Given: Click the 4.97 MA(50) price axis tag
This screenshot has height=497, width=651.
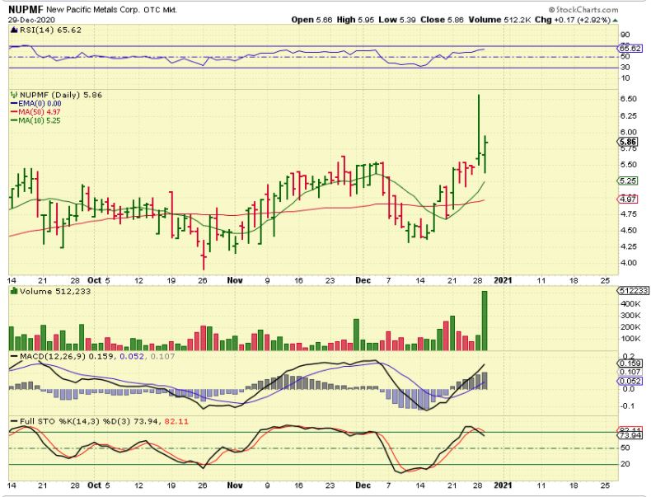Looking at the screenshot, I should [628, 199].
